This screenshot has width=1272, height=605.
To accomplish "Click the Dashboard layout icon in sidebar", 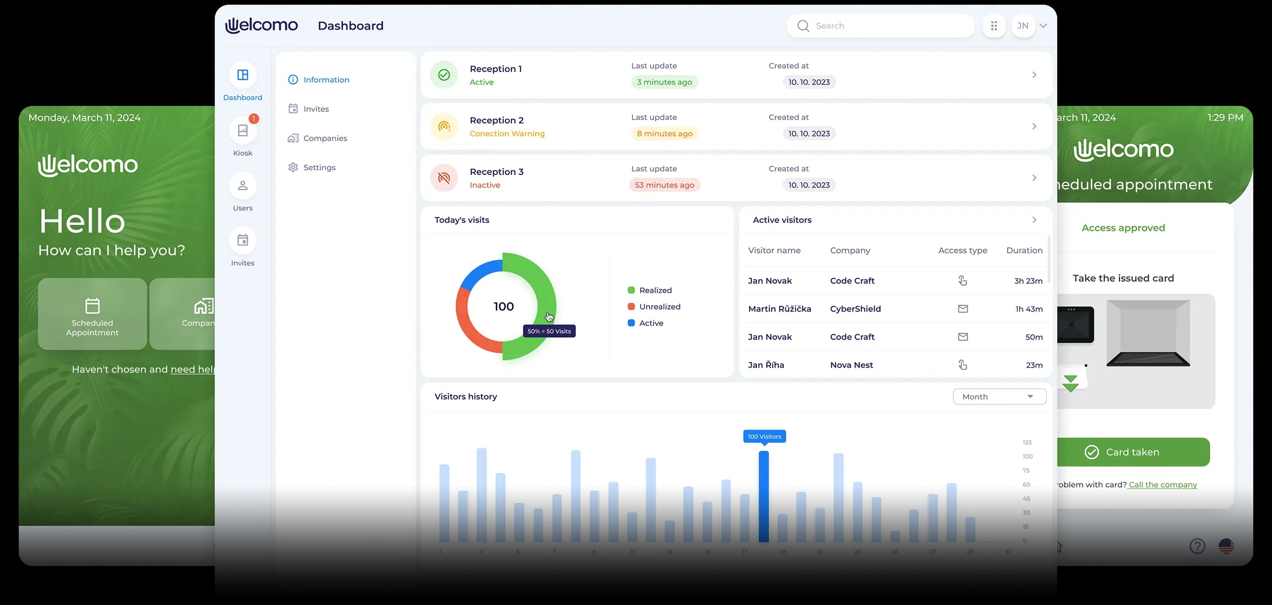I will pyautogui.click(x=243, y=75).
